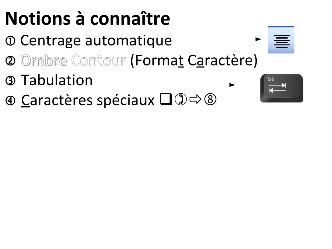Click the outlined Contour word
This screenshot has height=249, width=332.
[x=99, y=60]
